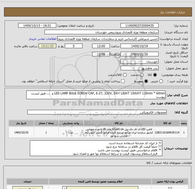
Task: Select the کالا/خدمت category radio button
Action: 125,75
